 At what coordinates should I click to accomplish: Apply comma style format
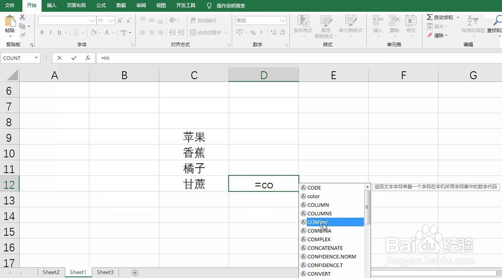click(262, 33)
